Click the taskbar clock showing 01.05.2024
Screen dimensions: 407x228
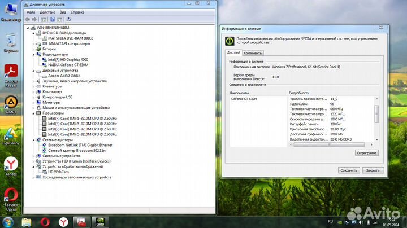[391, 222]
